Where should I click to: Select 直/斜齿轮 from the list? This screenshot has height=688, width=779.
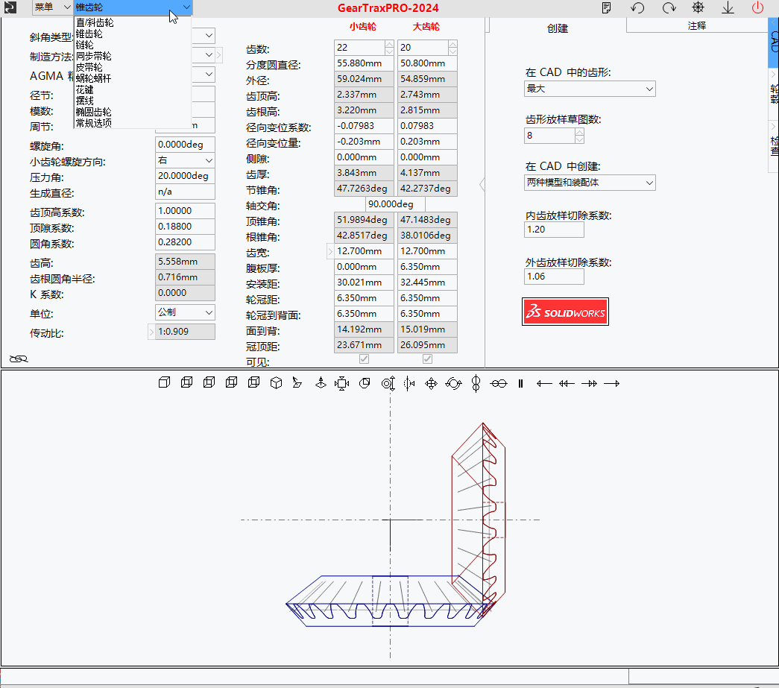(x=95, y=23)
